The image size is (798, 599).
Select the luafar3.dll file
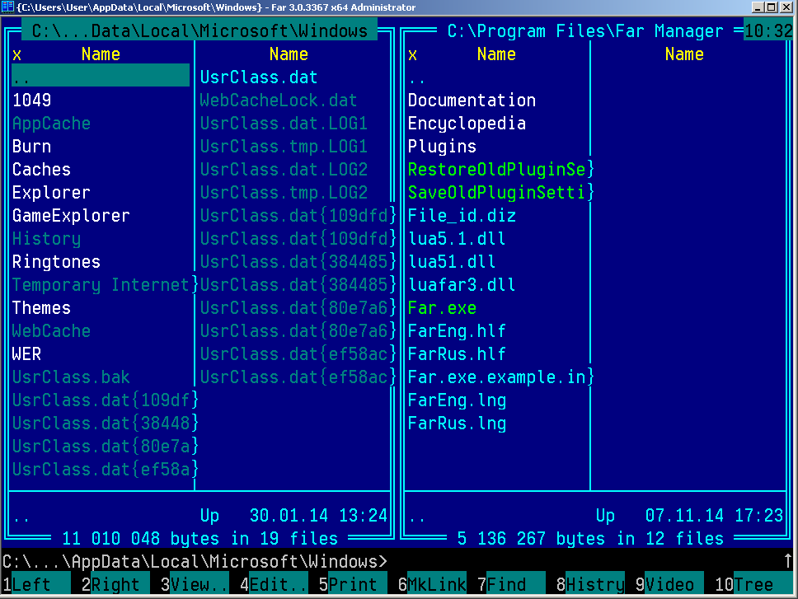click(462, 285)
